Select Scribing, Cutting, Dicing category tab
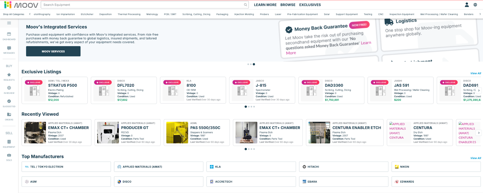This screenshot has height=193, width=483. click(x=196, y=14)
